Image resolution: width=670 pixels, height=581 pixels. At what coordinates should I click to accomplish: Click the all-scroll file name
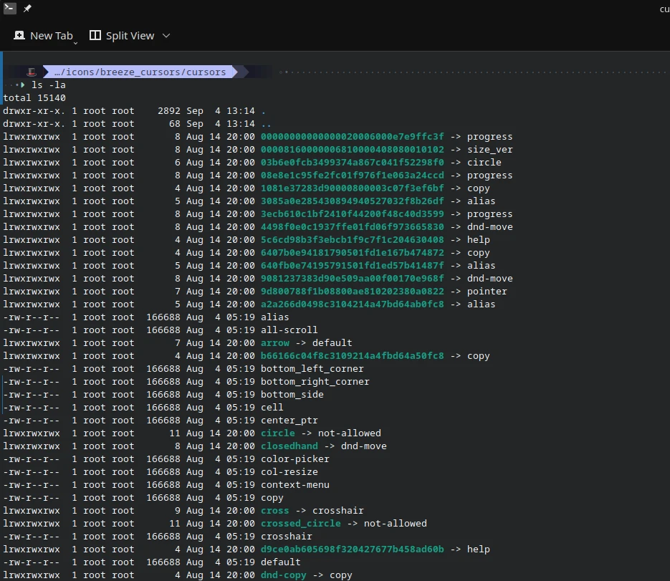point(289,330)
